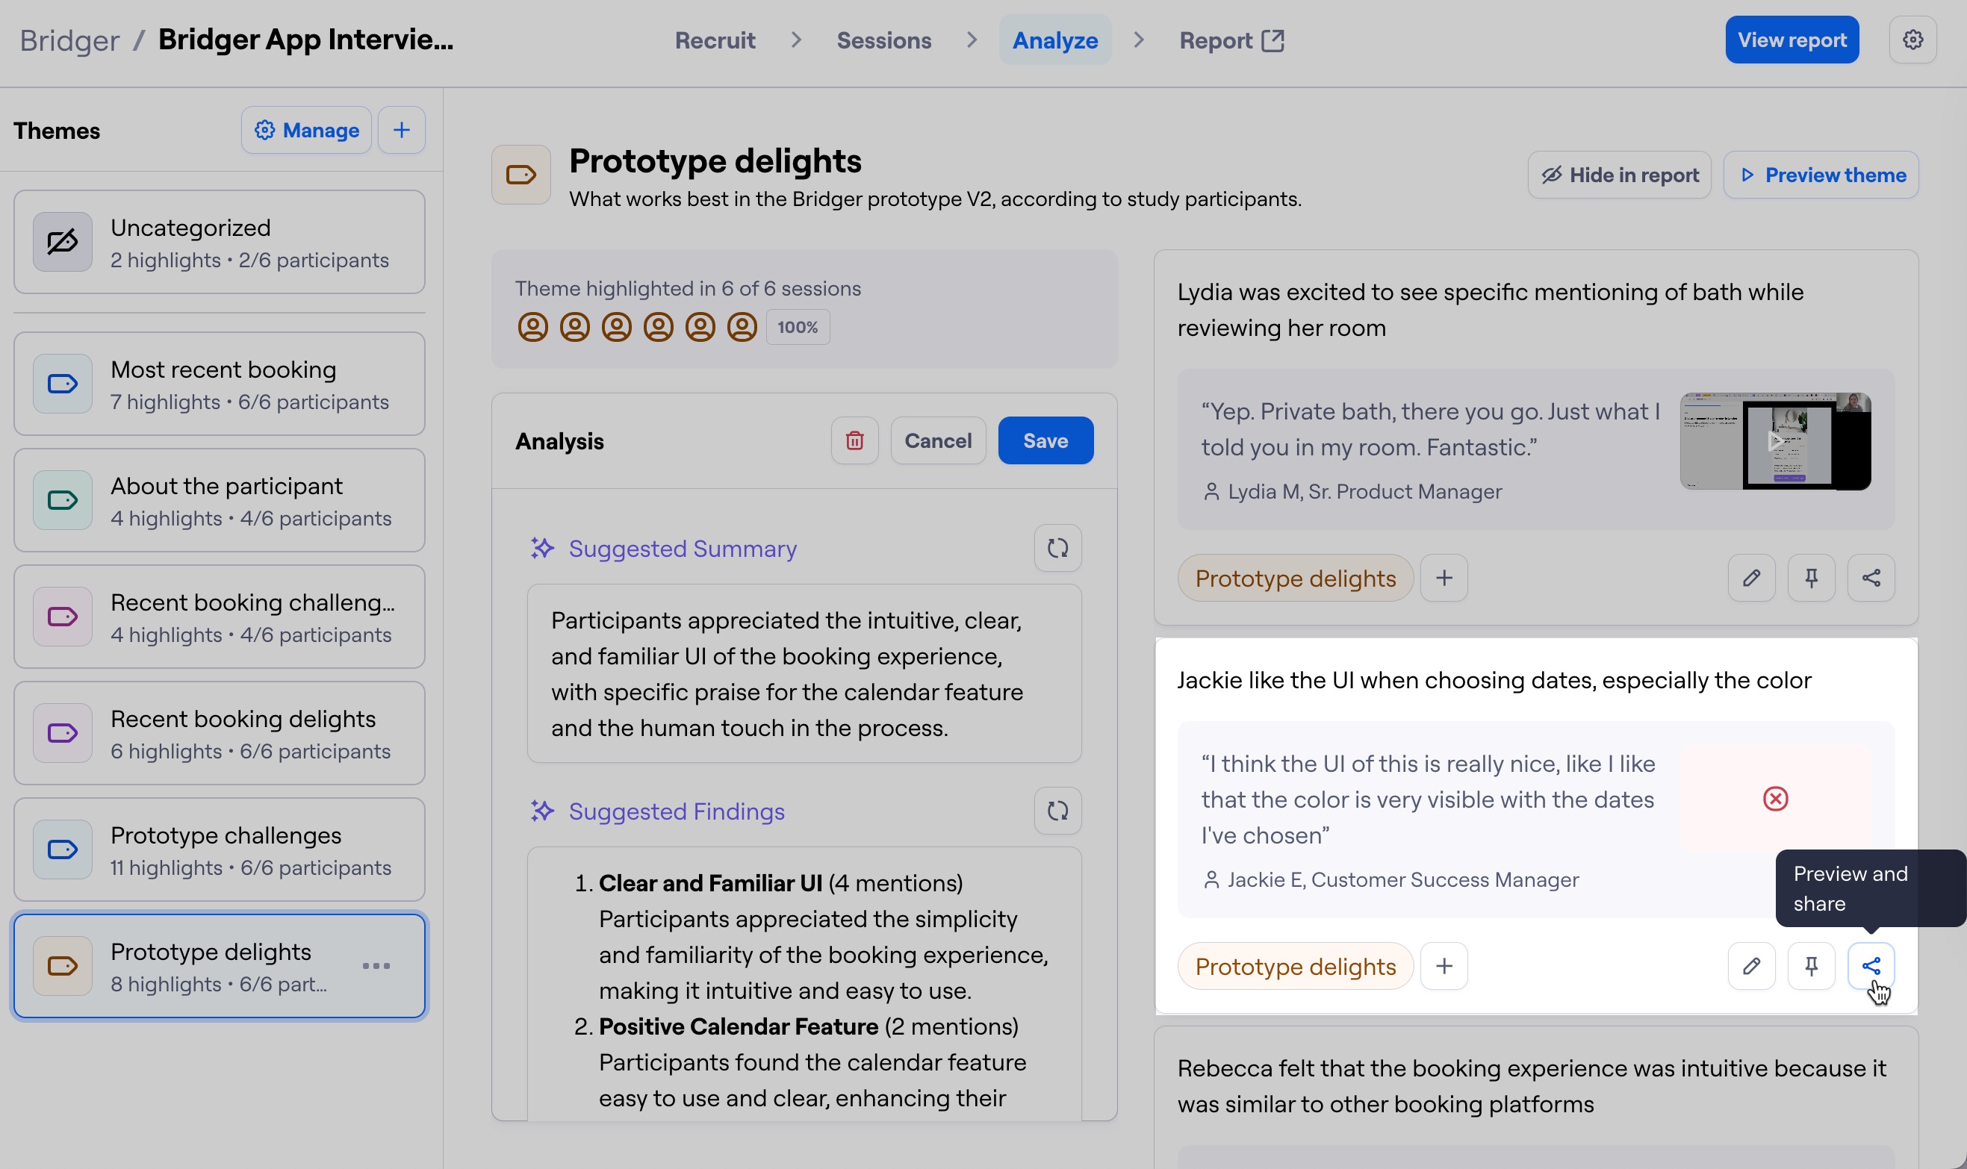Regenerate the Suggested Findings
This screenshot has width=1967, height=1169.
coord(1057,811)
